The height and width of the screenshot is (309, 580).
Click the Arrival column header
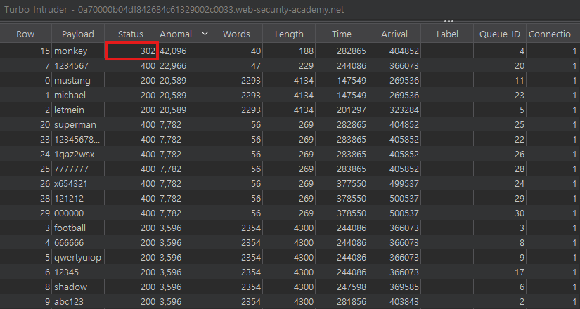click(x=394, y=34)
